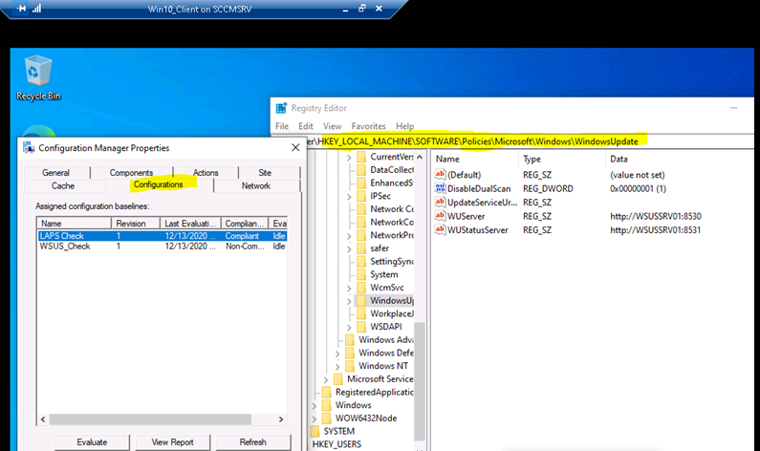Click the IPSec folder icon
This screenshot has height=451, width=760.
[361, 196]
